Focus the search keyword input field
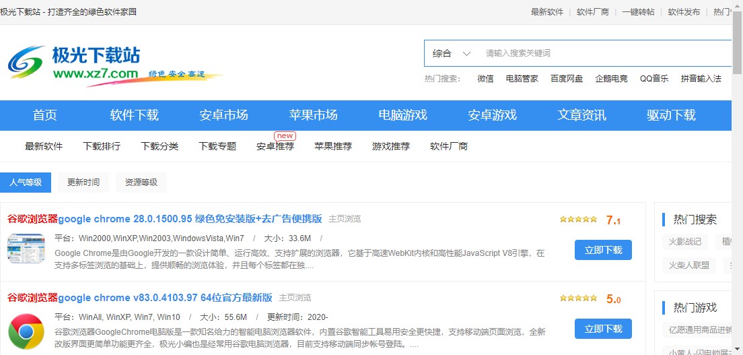 [x=606, y=54]
